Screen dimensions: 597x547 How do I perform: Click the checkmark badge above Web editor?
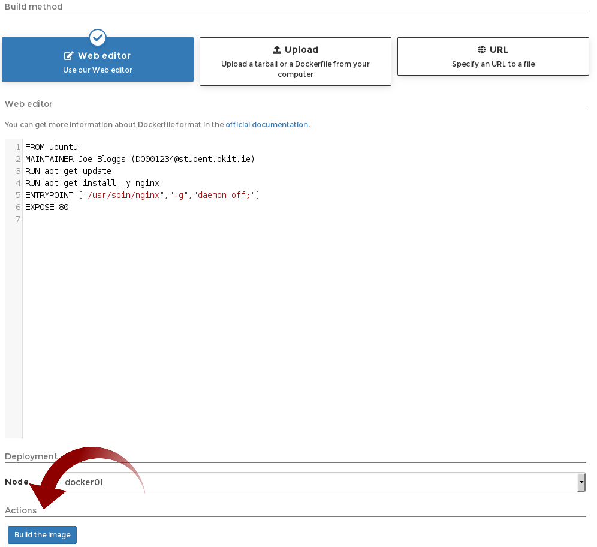coord(98,37)
